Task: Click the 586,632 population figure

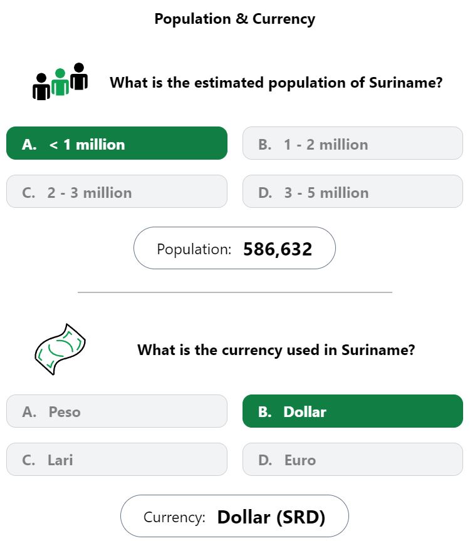Action: [278, 249]
